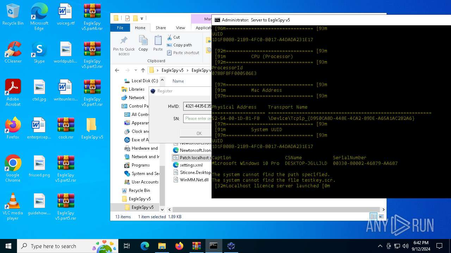Open voiceg.rtf document on desktop
Image resolution: width=451 pixels, height=253 pixels.
coord(66,15)
